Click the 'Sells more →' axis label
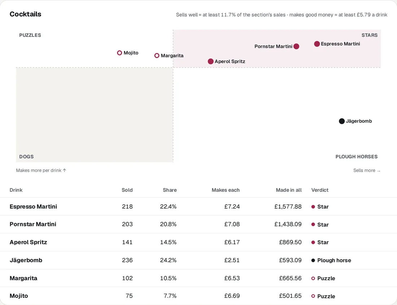The image size is (397, 305). tap(367, 170)
